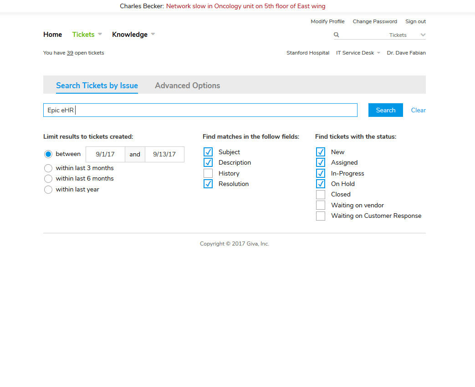The width and height of the screenshot is (475, 387).
Task: Select within last 3 months option
Action: click(x=48, y=168)
